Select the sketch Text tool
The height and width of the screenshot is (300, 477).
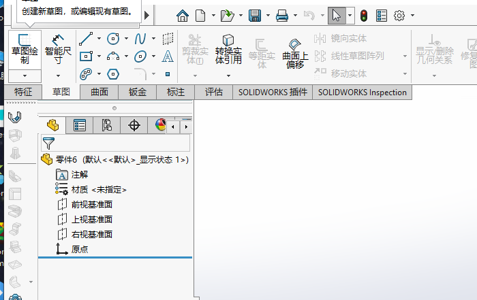168,56
